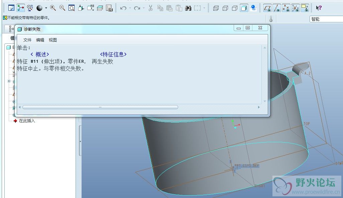Select the Wireframe display style cube

tap(216, 8)
